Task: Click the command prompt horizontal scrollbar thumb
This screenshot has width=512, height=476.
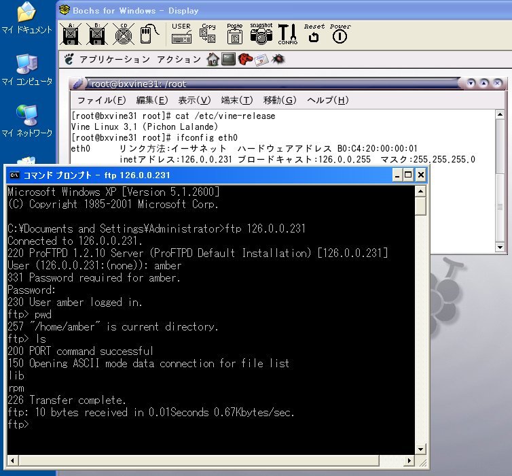Action: [199, 460]
